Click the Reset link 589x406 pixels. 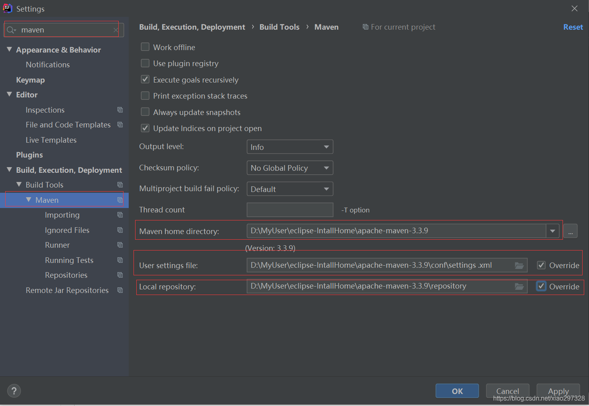(x=573, y=27)
